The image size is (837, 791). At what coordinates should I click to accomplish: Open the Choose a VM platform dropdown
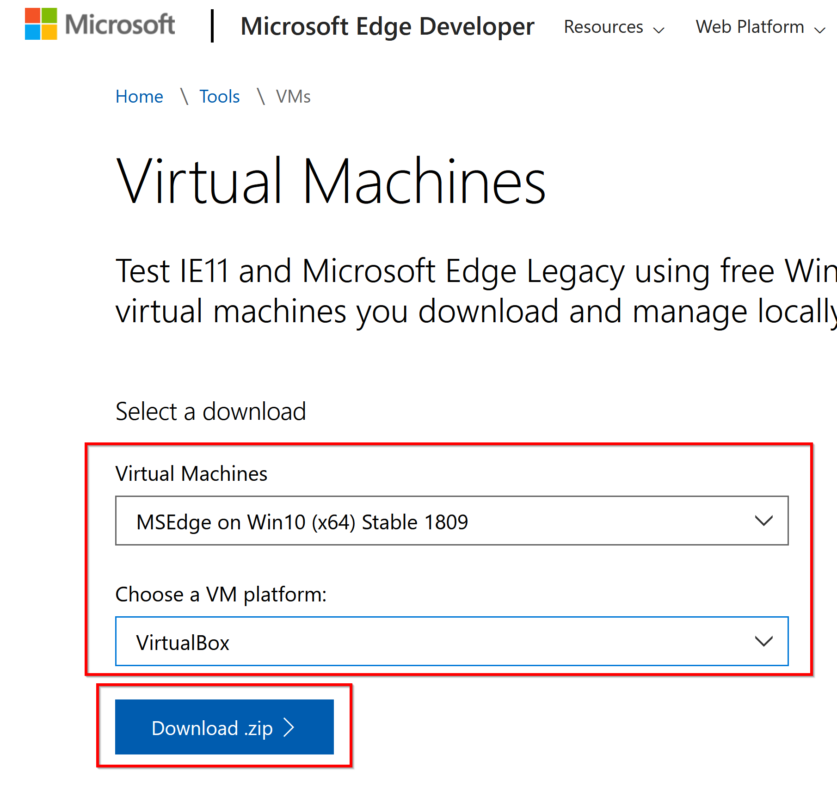coord(452,641)
